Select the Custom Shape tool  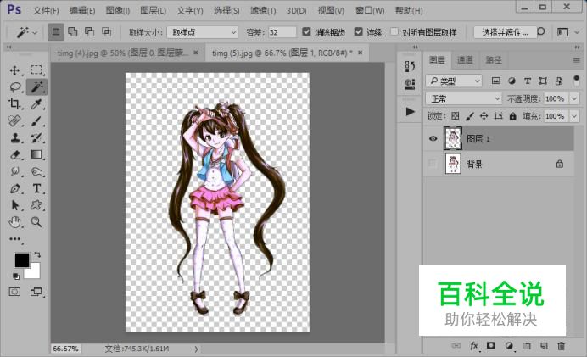point(36,204)
